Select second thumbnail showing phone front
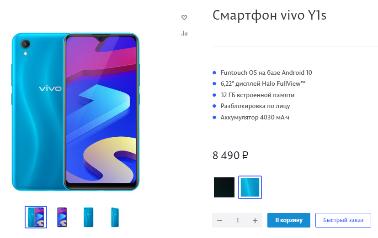378x238 pixels. tap(62, 217)
